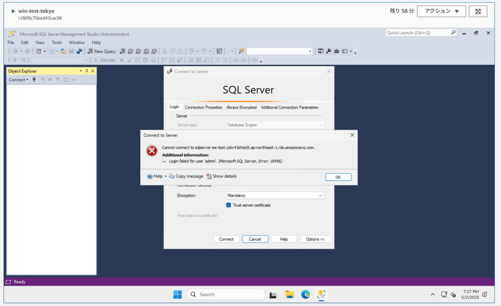Open the Encryption Mandatory dropdown

(275, 195)
